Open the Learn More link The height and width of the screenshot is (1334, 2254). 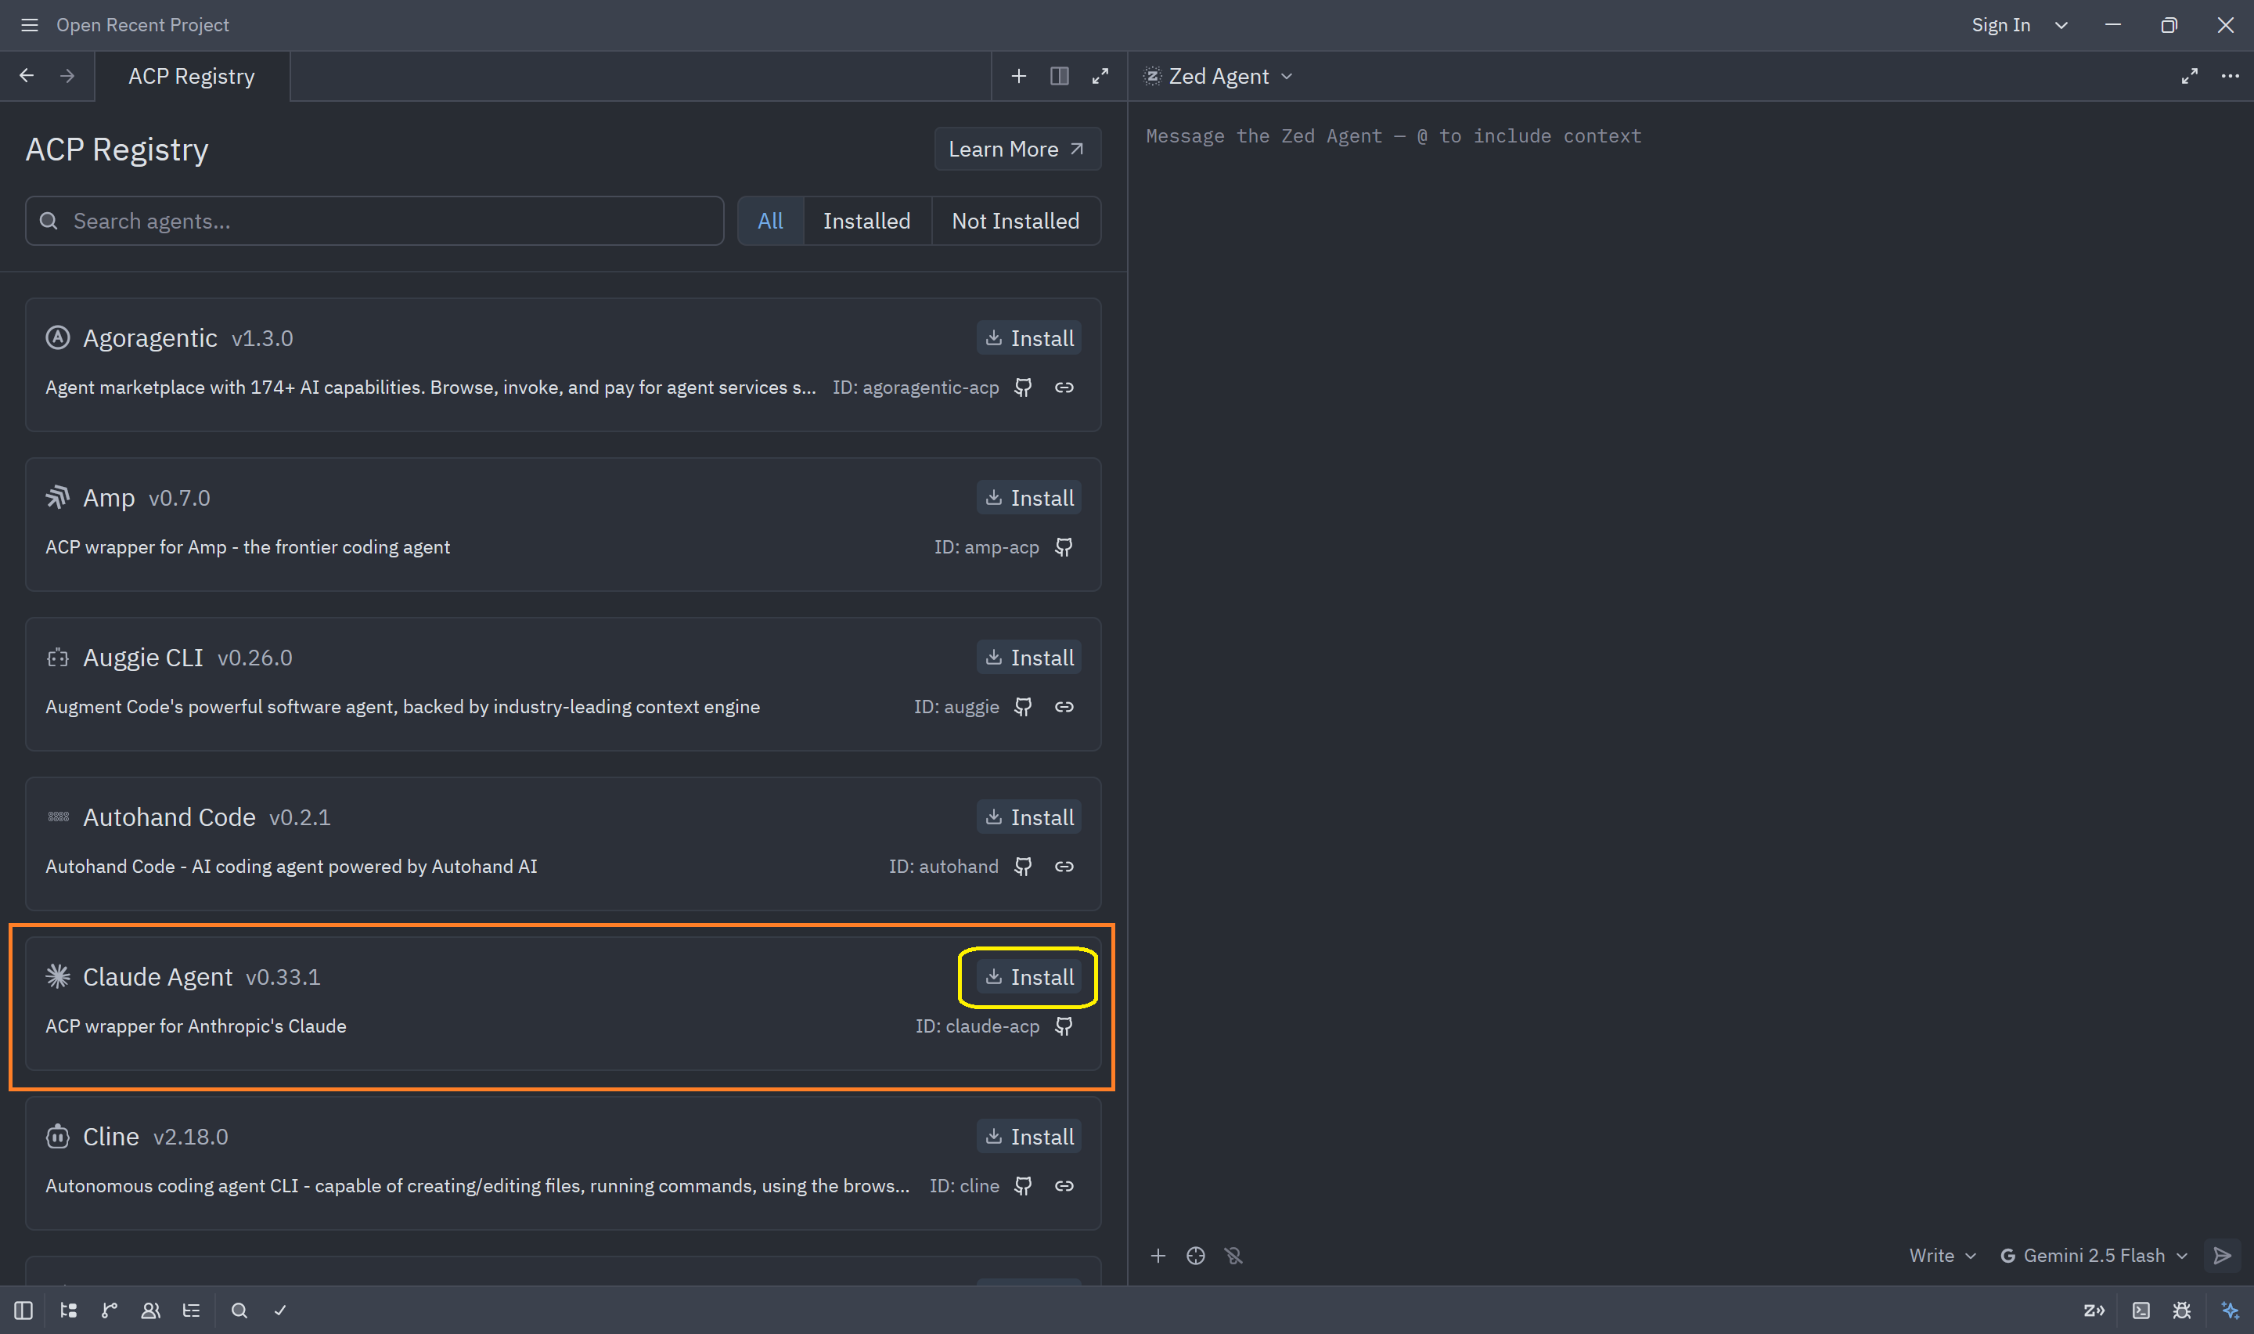(x=1017, y=150)
